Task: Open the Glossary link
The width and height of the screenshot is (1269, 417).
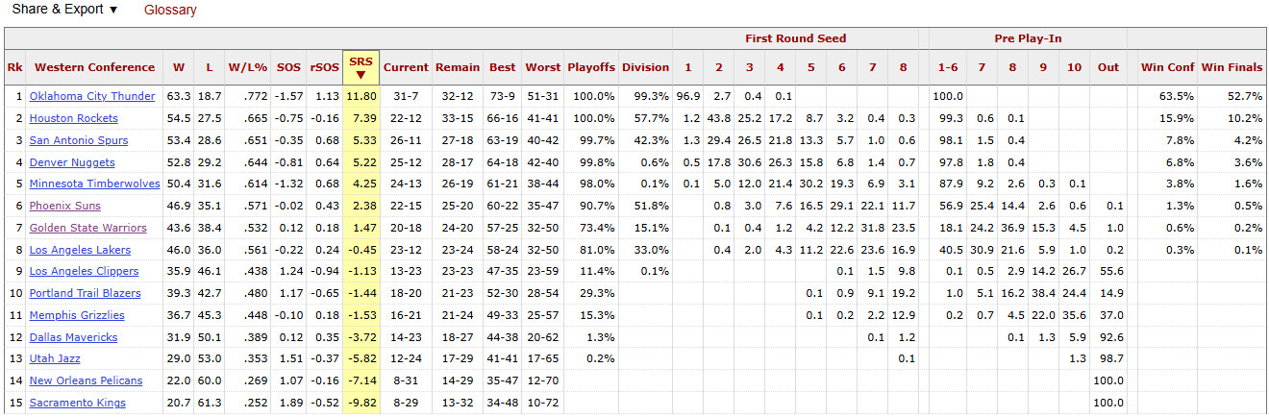Action: [170, 10]
